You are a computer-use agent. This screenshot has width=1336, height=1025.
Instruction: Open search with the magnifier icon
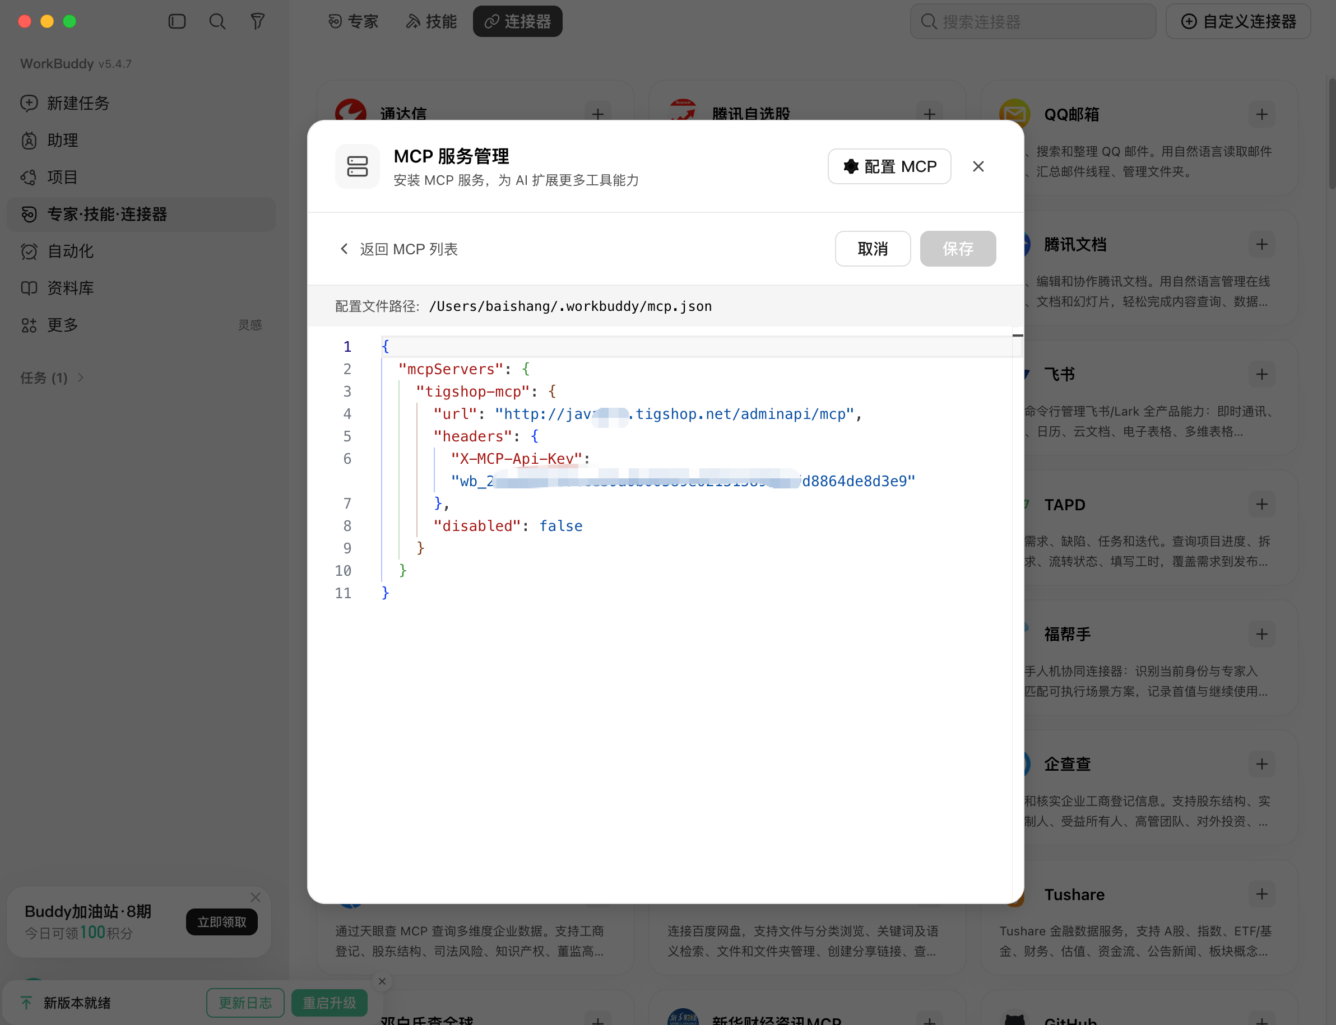tap(217, 22)
